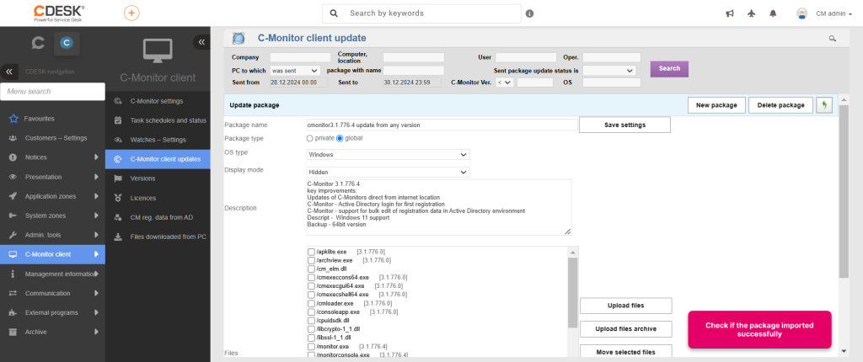Screen dimensions: 863x362
Task: Click the green refresh icon beside Delete package
Action: [x=824, y=105]
